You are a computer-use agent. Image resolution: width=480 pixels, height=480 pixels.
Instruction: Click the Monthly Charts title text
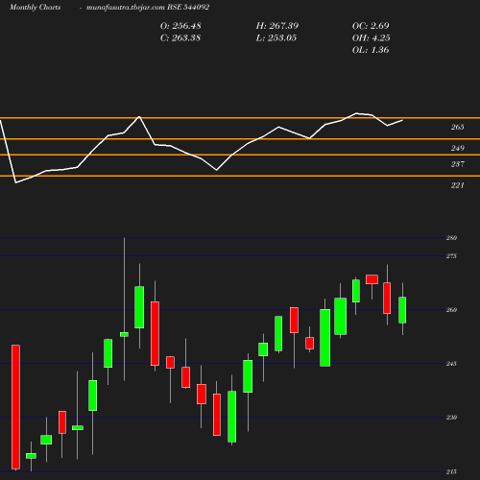coord(36,8)
